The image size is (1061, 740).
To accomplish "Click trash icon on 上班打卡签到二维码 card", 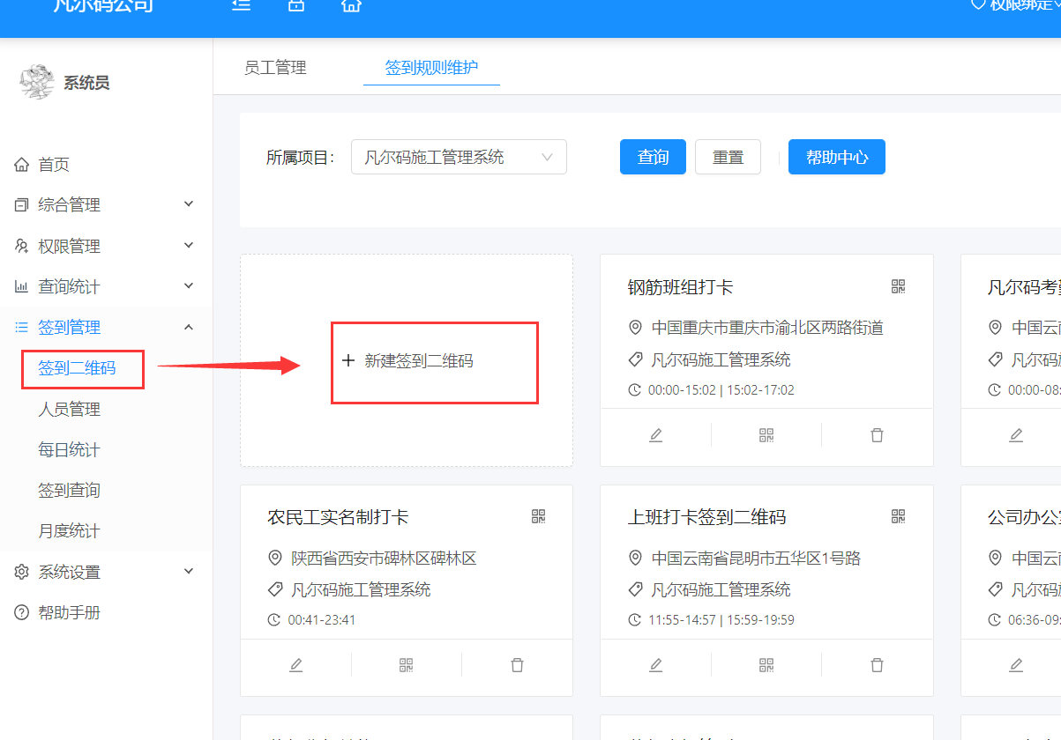I will click(877, 665).
